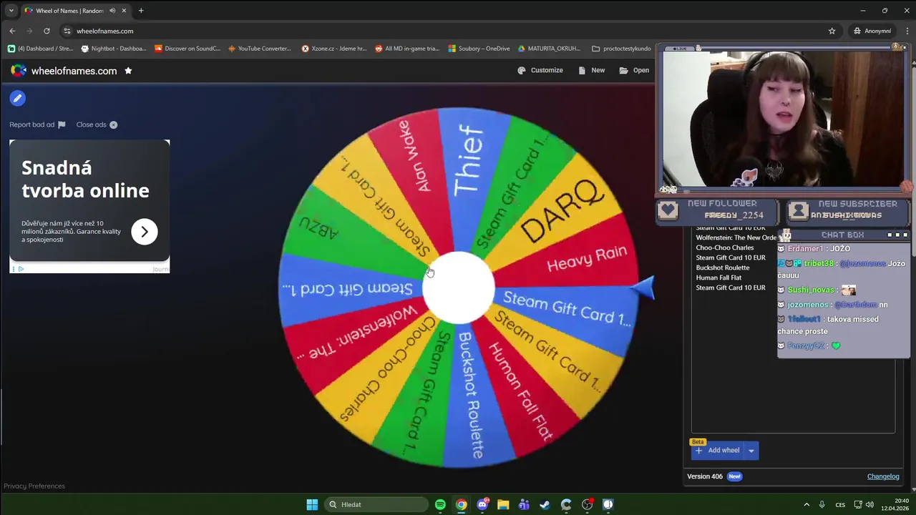The image size is (916, 515).
Task: Create a New wheel from header
Action: 592,70
